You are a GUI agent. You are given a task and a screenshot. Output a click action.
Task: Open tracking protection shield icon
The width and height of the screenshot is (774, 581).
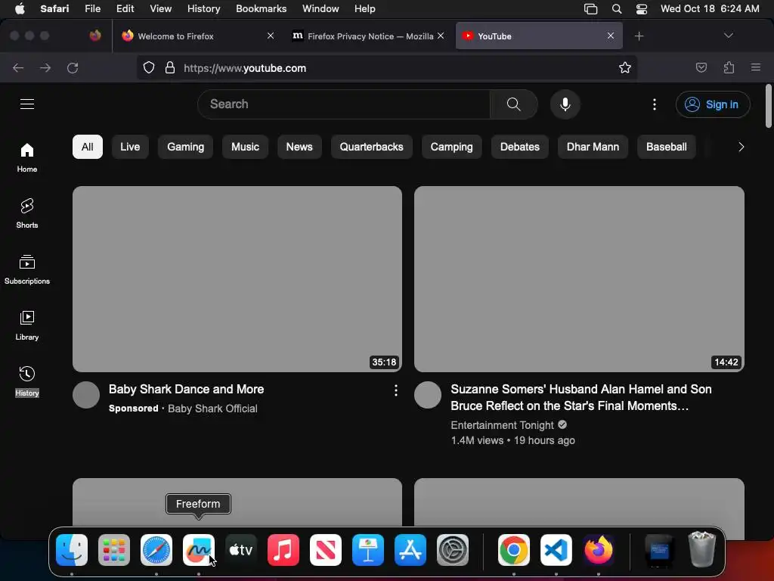149,67
